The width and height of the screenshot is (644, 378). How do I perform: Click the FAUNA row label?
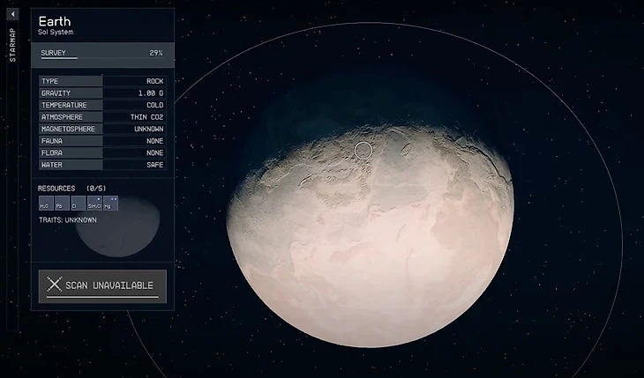[52, 141]
